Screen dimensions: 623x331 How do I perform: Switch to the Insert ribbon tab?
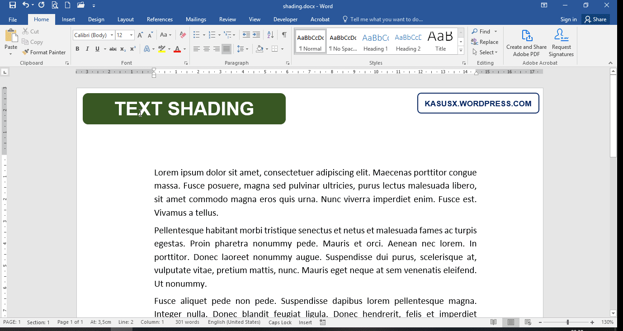(68, 19)
